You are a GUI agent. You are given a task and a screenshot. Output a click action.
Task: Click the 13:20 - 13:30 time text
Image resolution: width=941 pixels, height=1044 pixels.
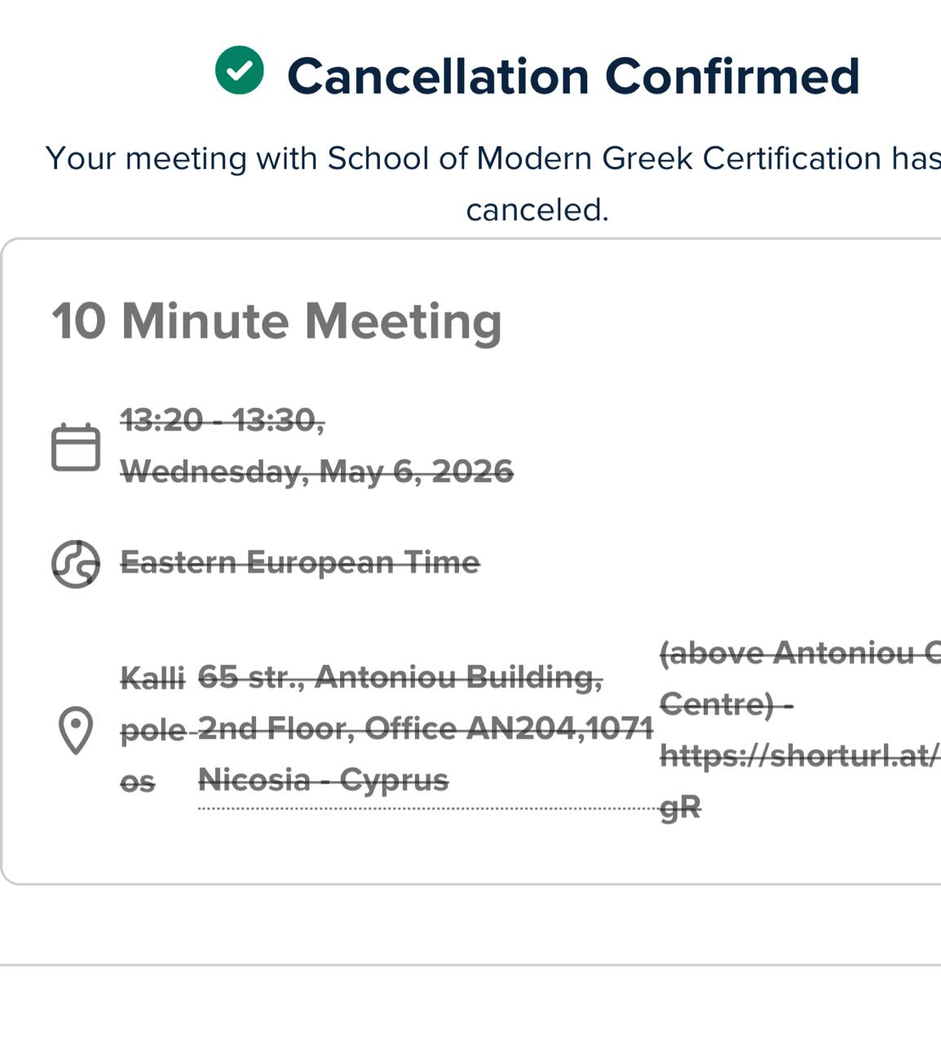222,420
